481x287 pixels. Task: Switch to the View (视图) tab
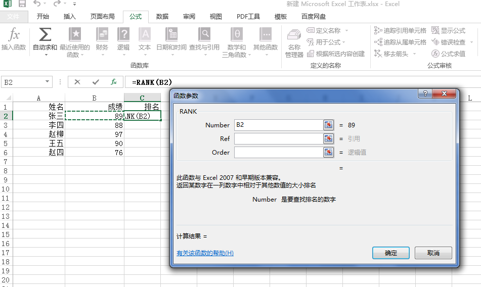point(215,17)
